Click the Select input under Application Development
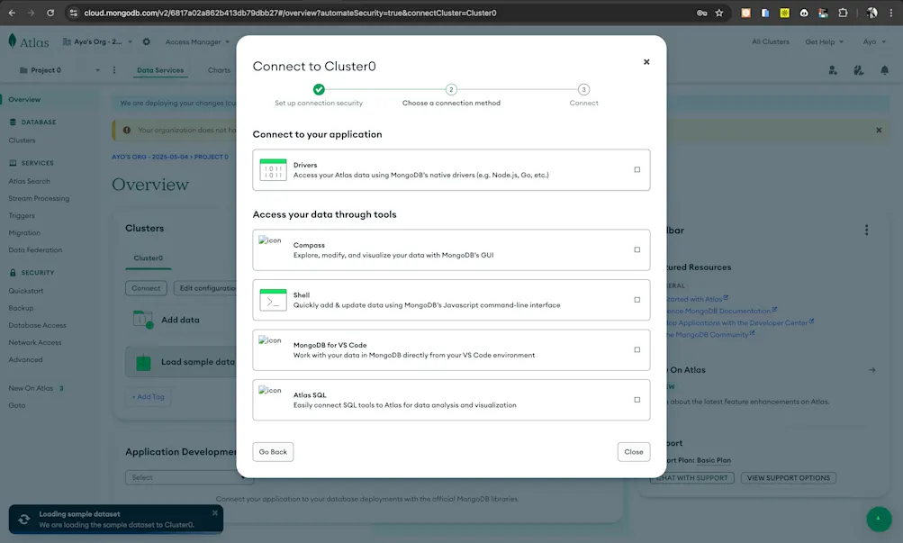 coord(189,476)
